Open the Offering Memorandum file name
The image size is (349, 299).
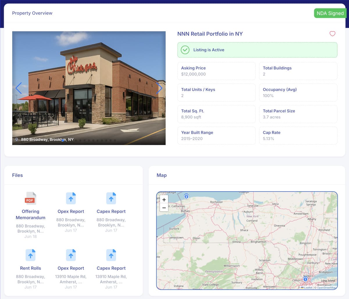pos(31,214)
